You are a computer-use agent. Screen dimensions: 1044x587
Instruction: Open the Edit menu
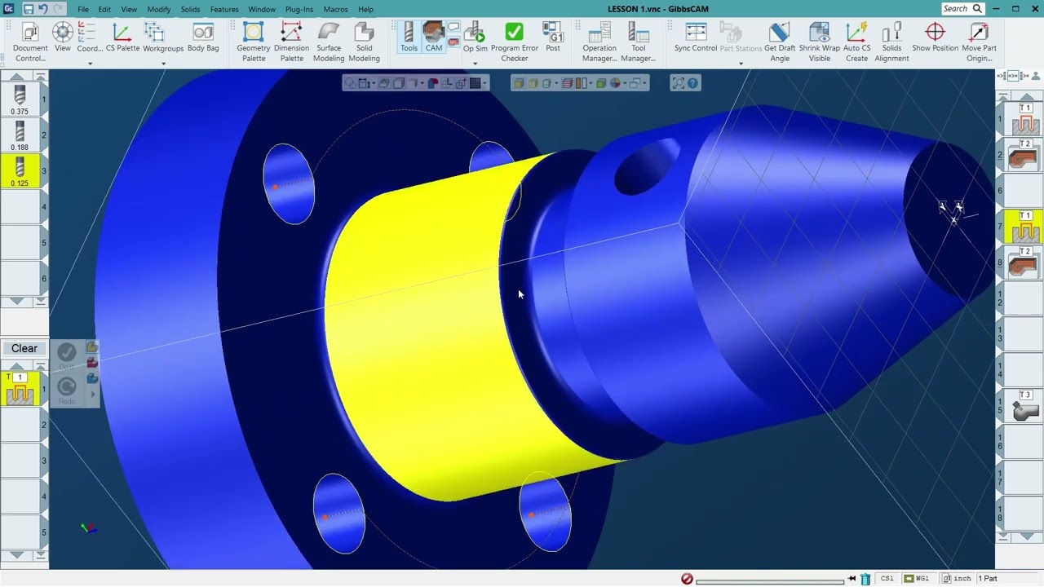tap(104, 9)
